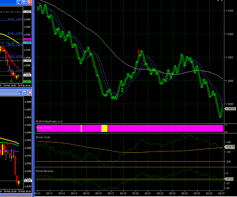
Task: Click the 1.3704 price axis label
Action: tap(229, 11)
